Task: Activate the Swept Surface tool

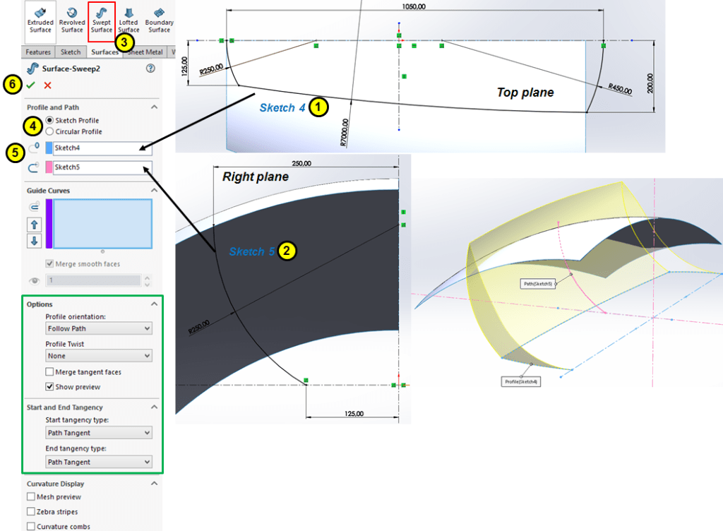Action: click(x=102, y=20)
